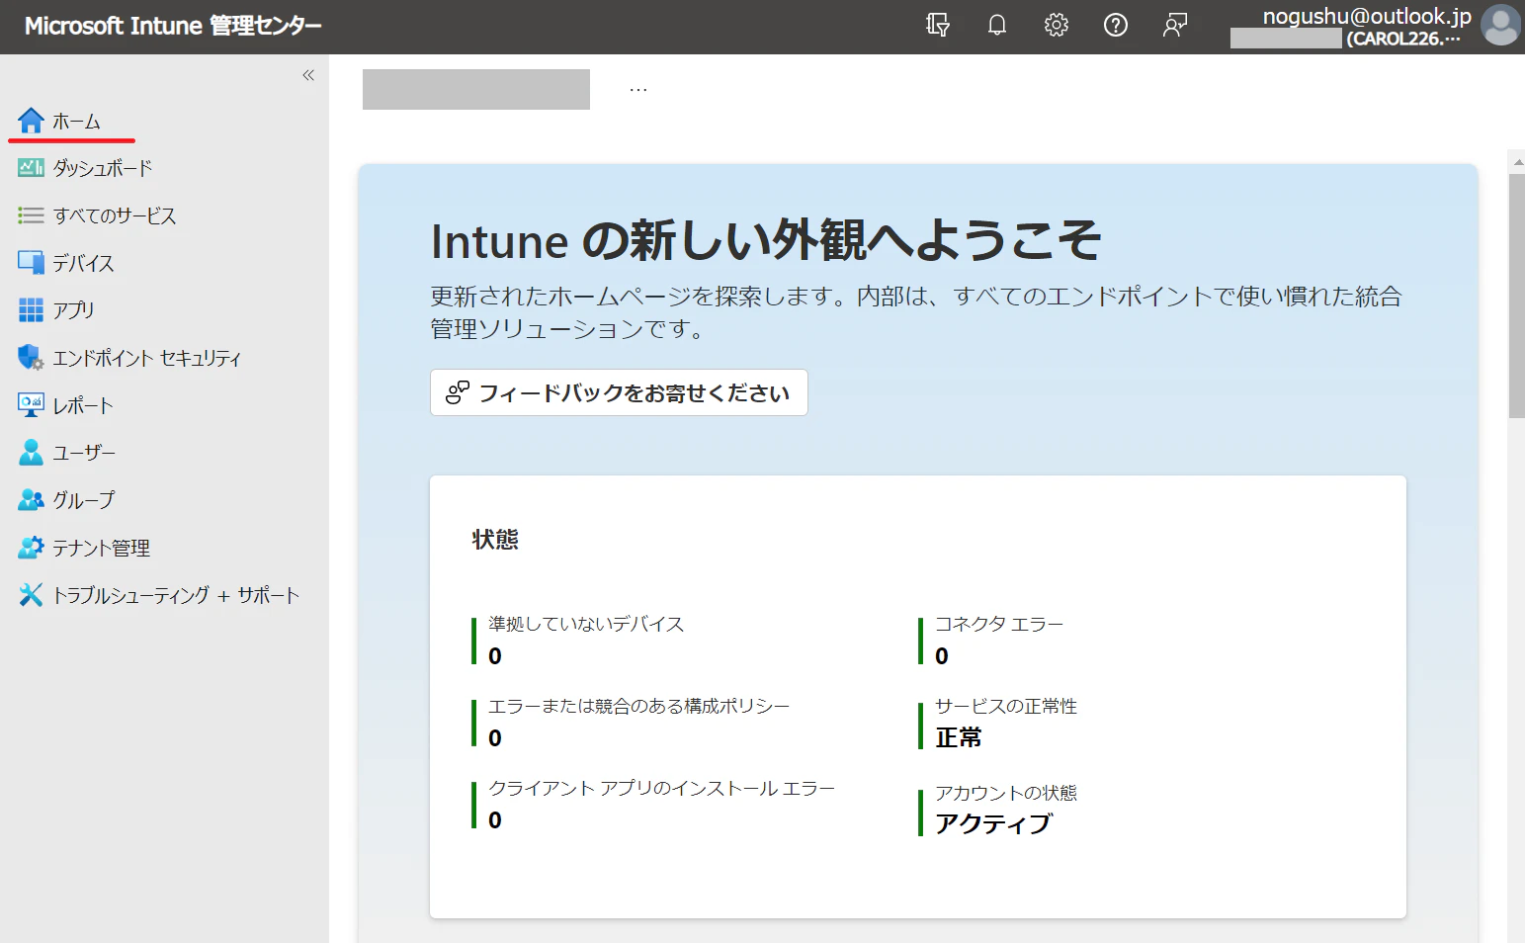1525x943 pixels.
Task: Open the more options ellipsis
Action: 638,90
